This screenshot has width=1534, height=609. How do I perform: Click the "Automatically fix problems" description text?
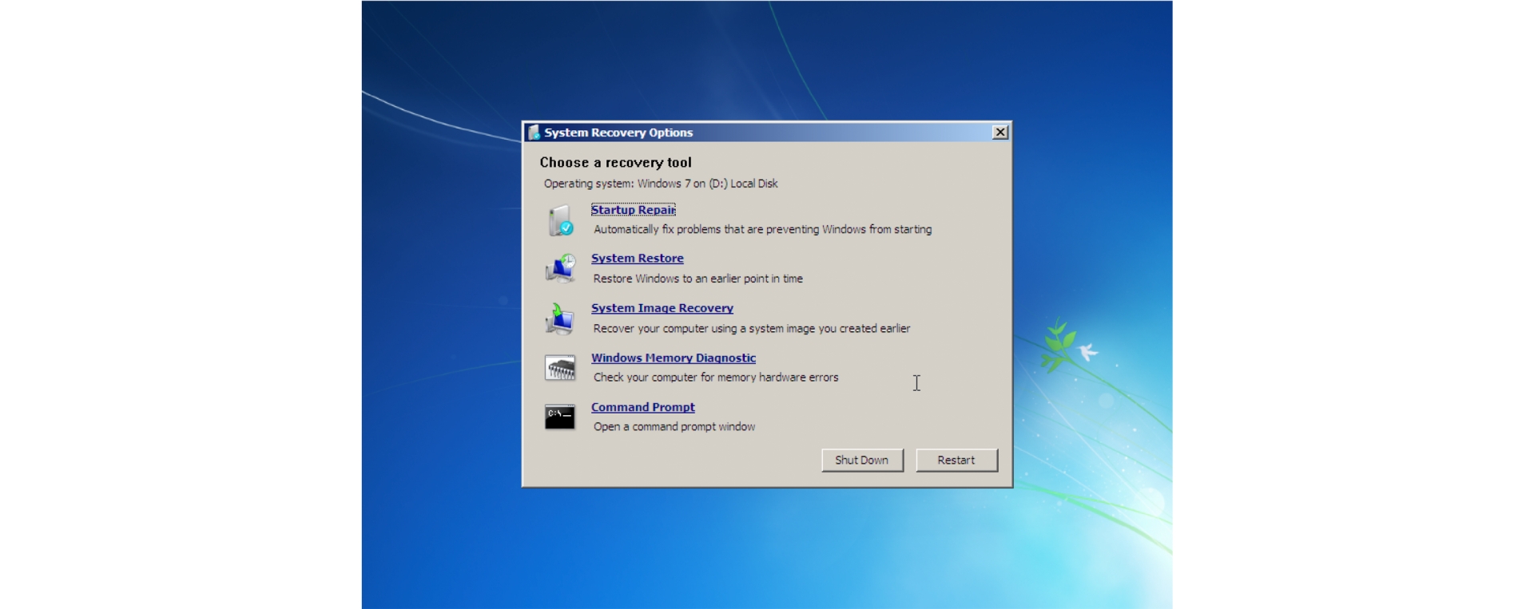[762, 230]
